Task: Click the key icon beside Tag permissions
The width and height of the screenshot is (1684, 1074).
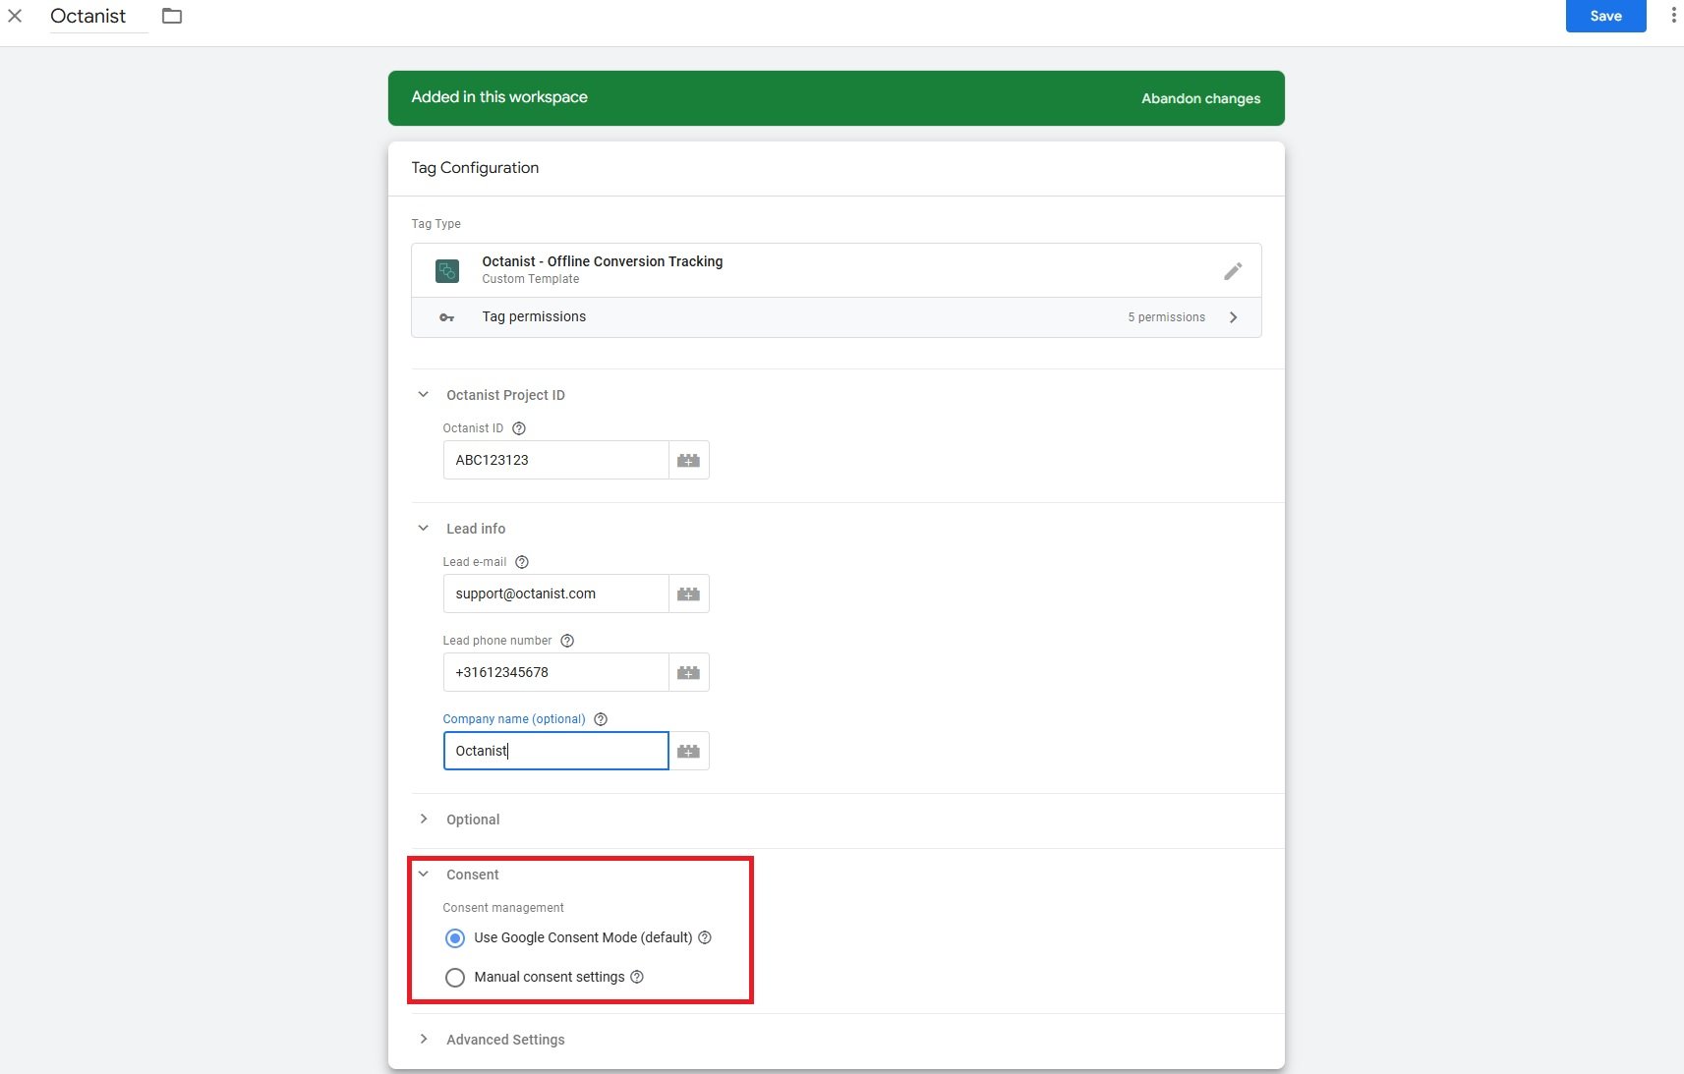Action: click(x=447, y=317)
